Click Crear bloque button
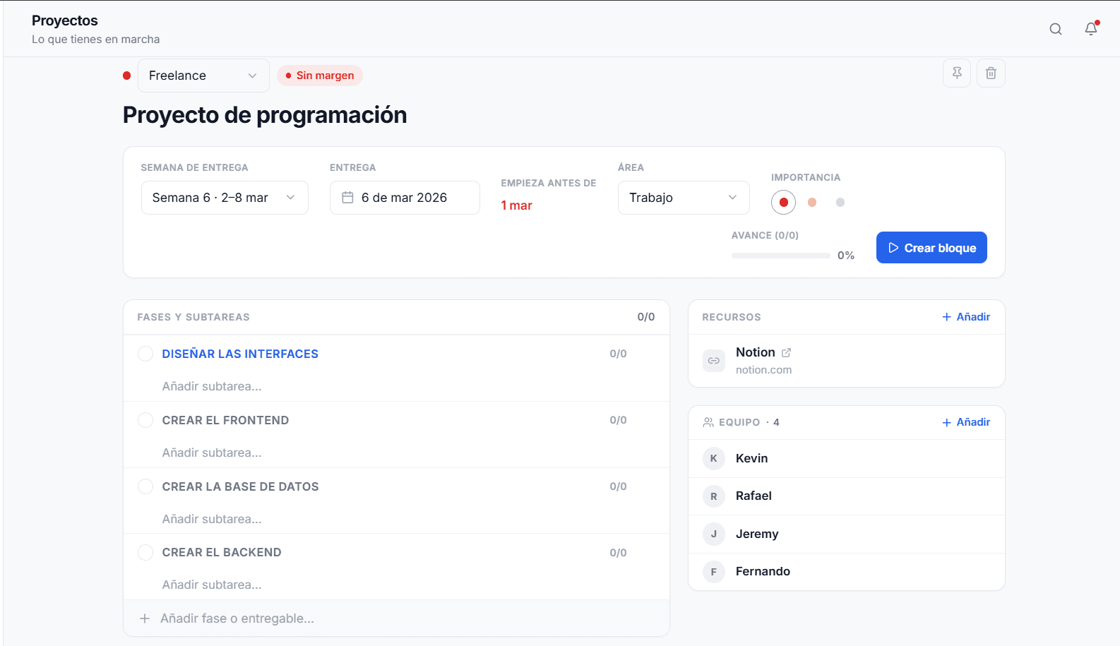This screenshot has height=646, width=1120. [931, 248]
